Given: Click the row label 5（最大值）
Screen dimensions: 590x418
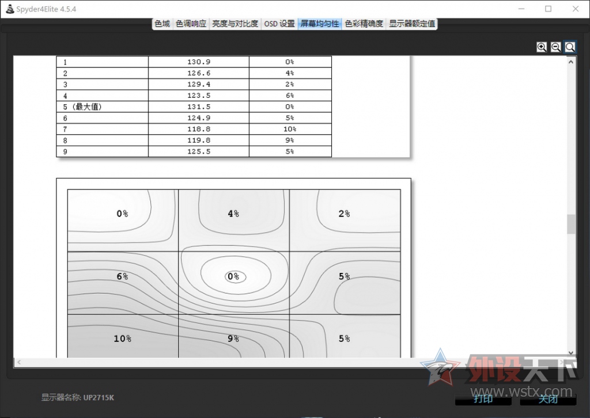Looking at the screenshot, I should pyautogui.click(x=82, y=107).
